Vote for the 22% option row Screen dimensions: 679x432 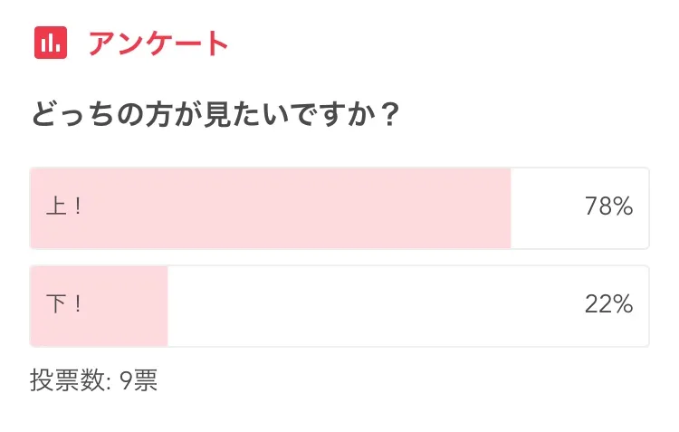[x=339, y=305]
